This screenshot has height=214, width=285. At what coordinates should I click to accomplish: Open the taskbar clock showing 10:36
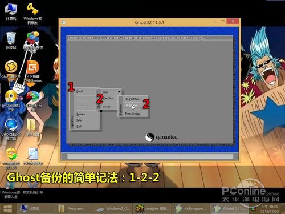270,209
